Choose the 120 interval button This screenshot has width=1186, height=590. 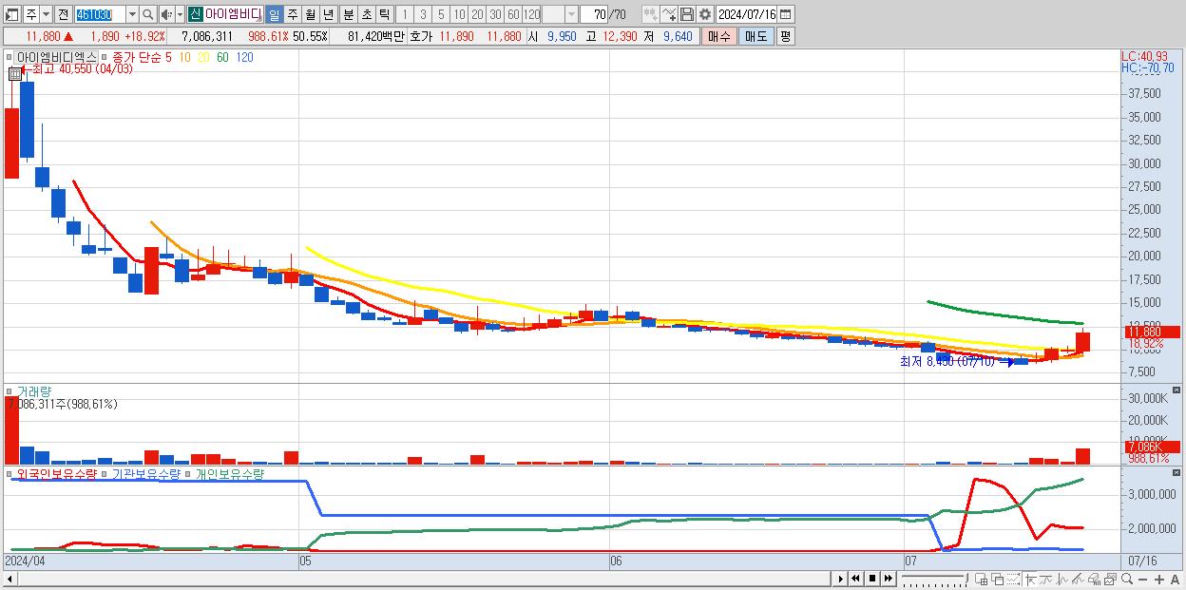coord(532,14)
